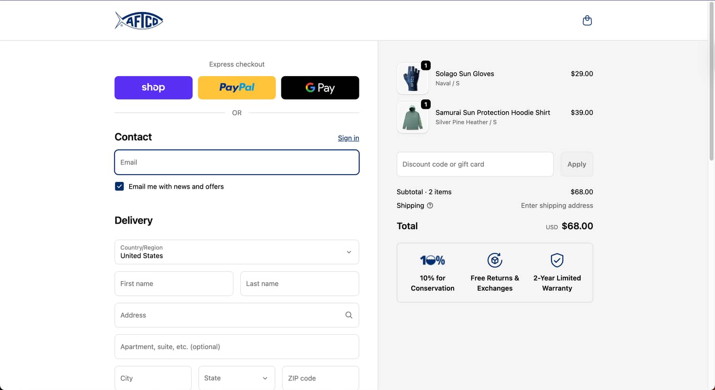Click the Apply discount button

pyautogui.click(x=577, y=164)
